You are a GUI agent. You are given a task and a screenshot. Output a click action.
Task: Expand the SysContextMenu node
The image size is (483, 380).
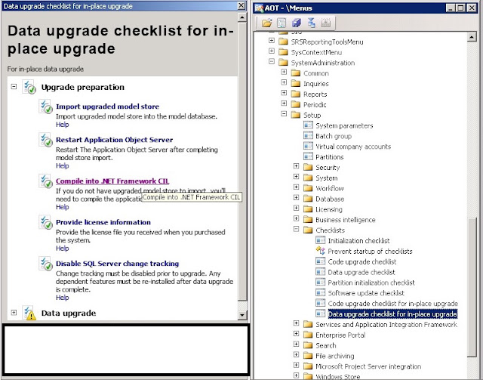pos(272,51)
